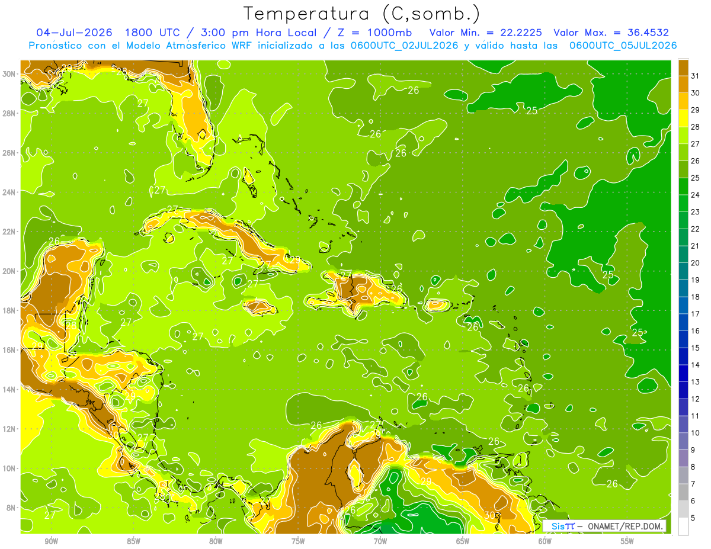Click the 8N latitude axis label

pos(11,508)
